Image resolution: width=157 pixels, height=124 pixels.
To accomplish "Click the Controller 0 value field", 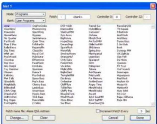I will coord(117,17).
